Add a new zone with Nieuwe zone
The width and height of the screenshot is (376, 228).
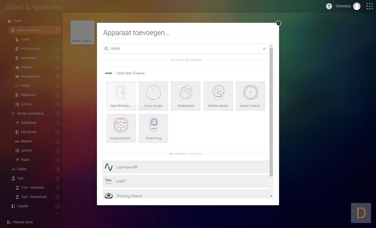pos(23,222)
